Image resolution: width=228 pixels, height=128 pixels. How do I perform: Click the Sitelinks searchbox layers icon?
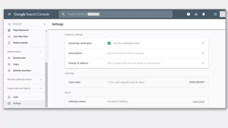point(9,70)
